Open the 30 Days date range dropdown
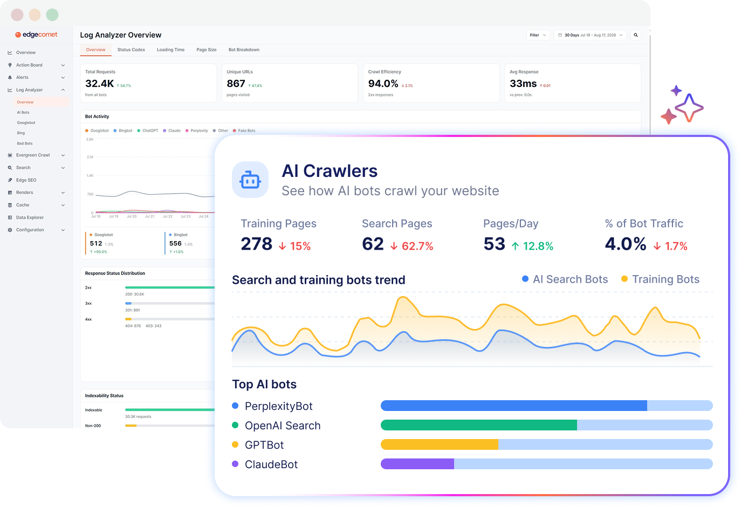Screen dimensions: 741x507 (591, 35)
